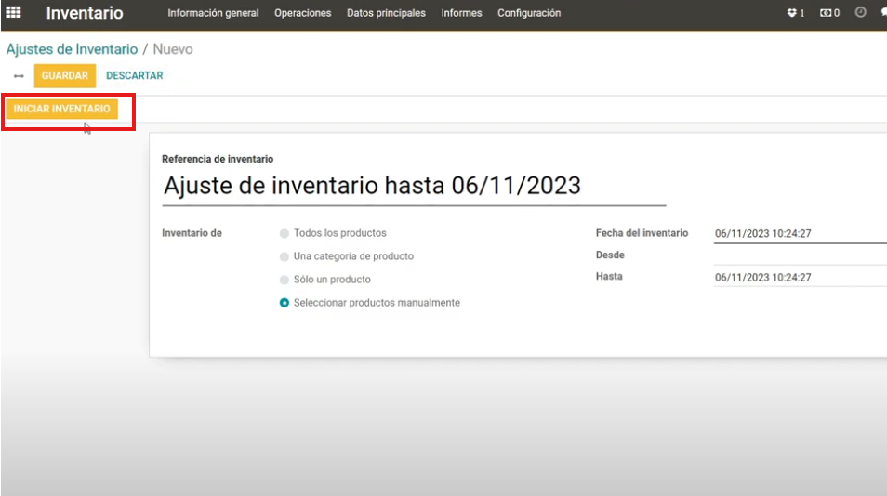Click the clock icon in top bar
Viewport: 887px width, 496px height.
(860, 12)
